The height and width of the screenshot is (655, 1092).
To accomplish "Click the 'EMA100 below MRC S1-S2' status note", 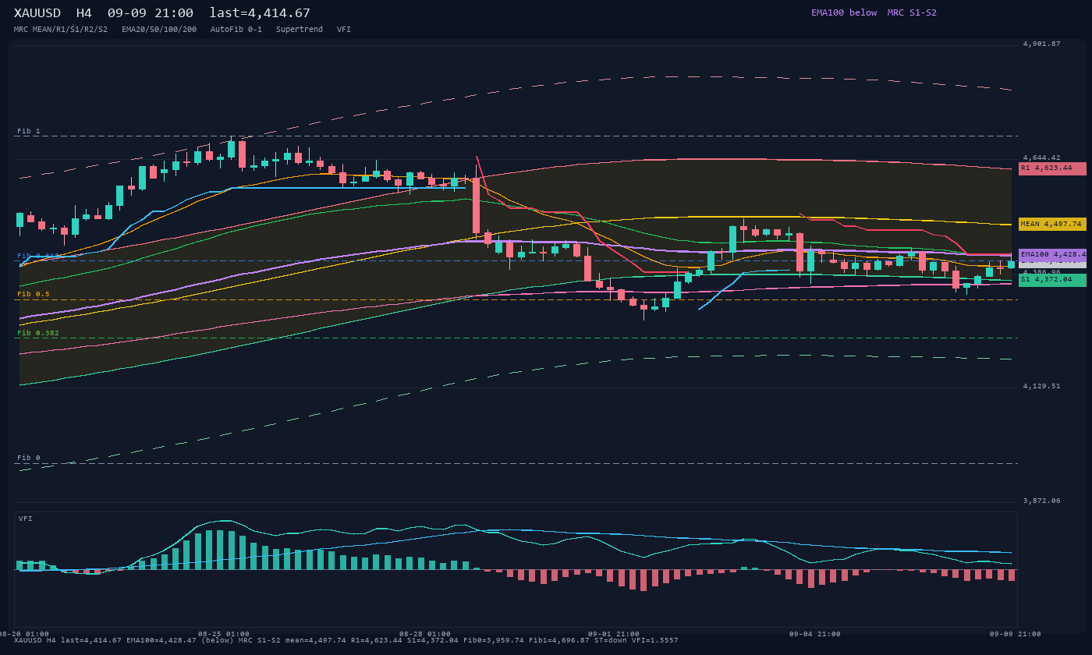I will pyautogui.click(x=874, y=12).
